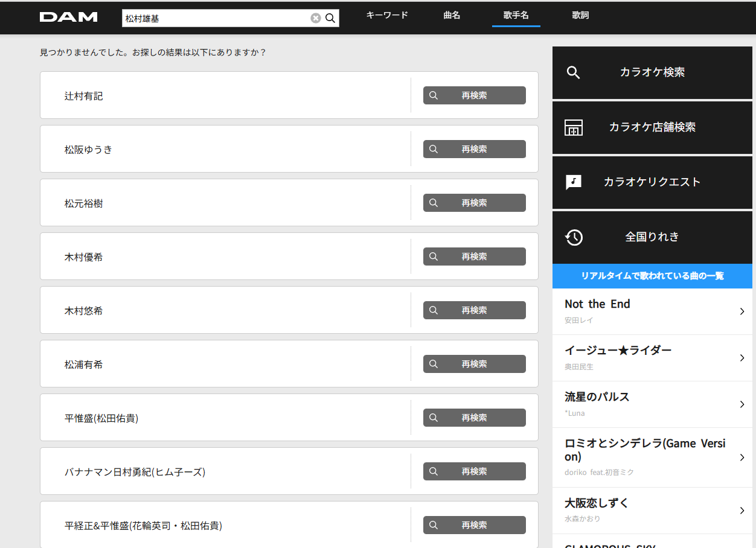Click magnifier icon in 辻村有記 row
This screenshot has width=756, height=548.
coord(434,95)
